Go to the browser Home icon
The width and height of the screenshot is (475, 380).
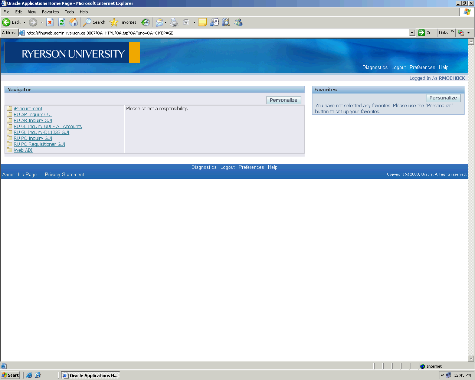(74, 22)
